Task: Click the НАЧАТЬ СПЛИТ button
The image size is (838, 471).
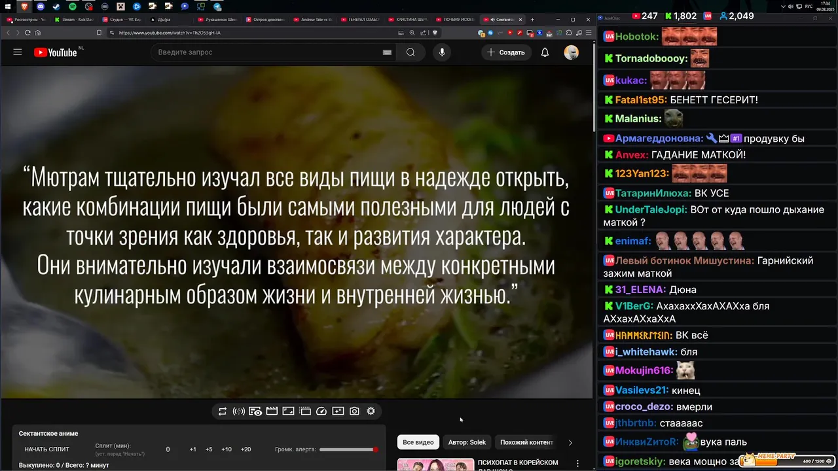Action: [x=46, y=449]
